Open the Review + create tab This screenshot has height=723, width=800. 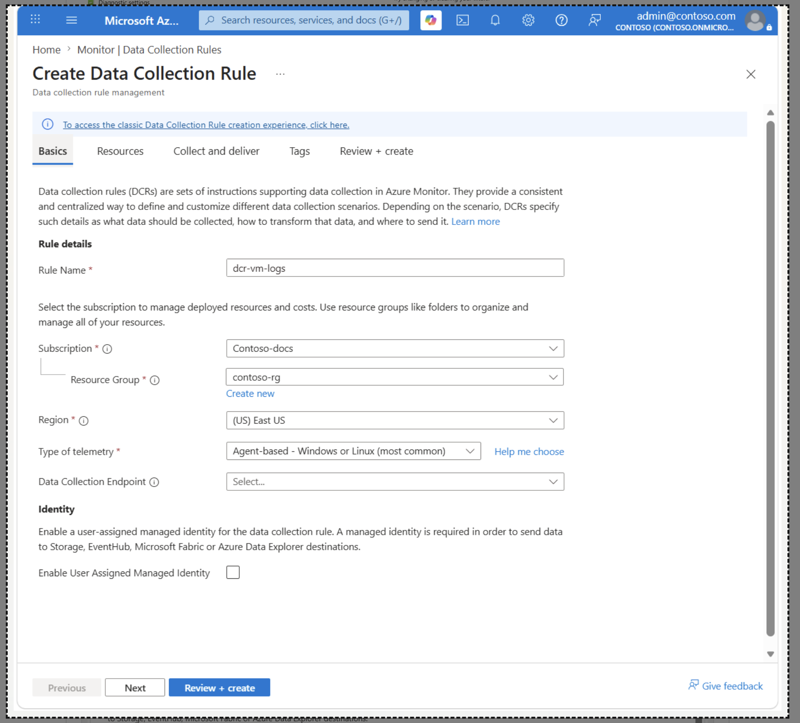[x=376, y=151]
